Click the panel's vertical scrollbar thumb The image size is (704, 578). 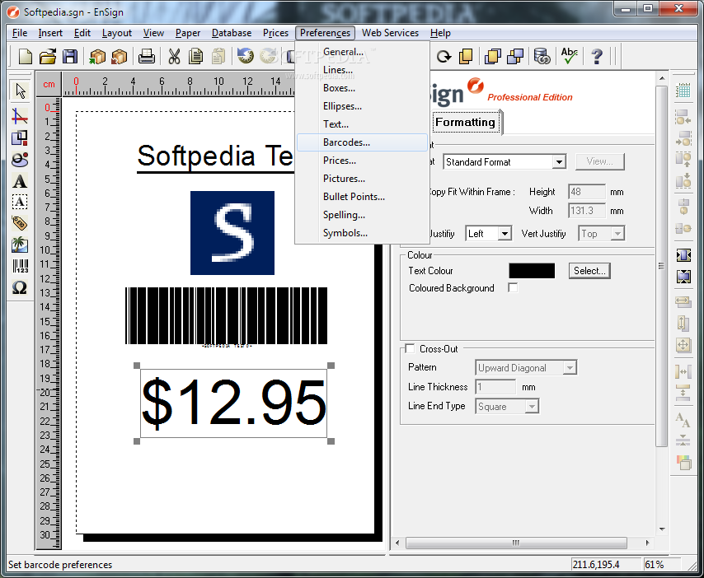(661, 266)
